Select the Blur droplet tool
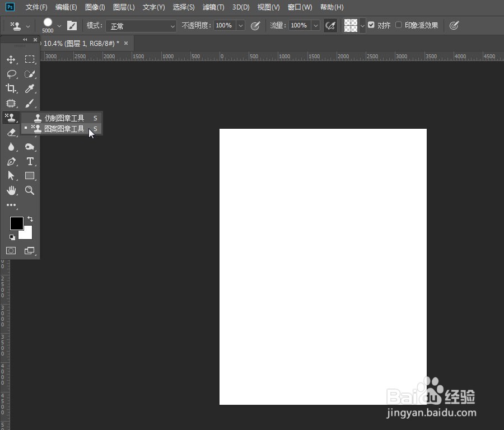Screen dimensions: 504x430 [x=11, y=147]
